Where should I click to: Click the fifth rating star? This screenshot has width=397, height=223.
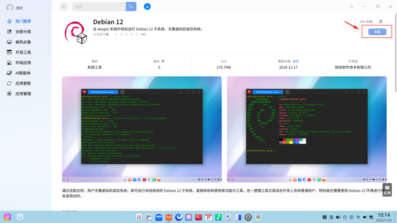click(x=137, y=34)
